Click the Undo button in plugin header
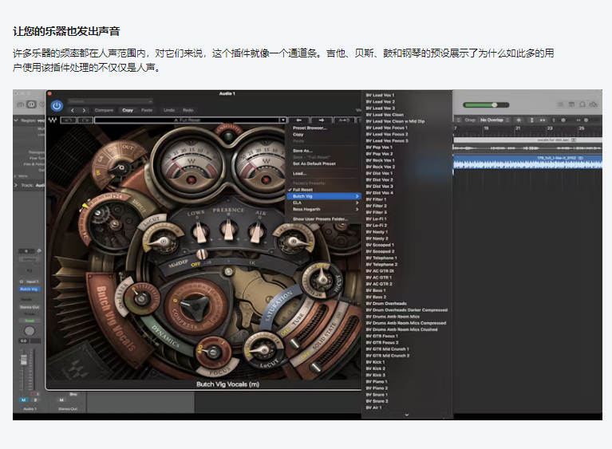The image size is (612, 449). pyautogui.click(x=169, y=110)
